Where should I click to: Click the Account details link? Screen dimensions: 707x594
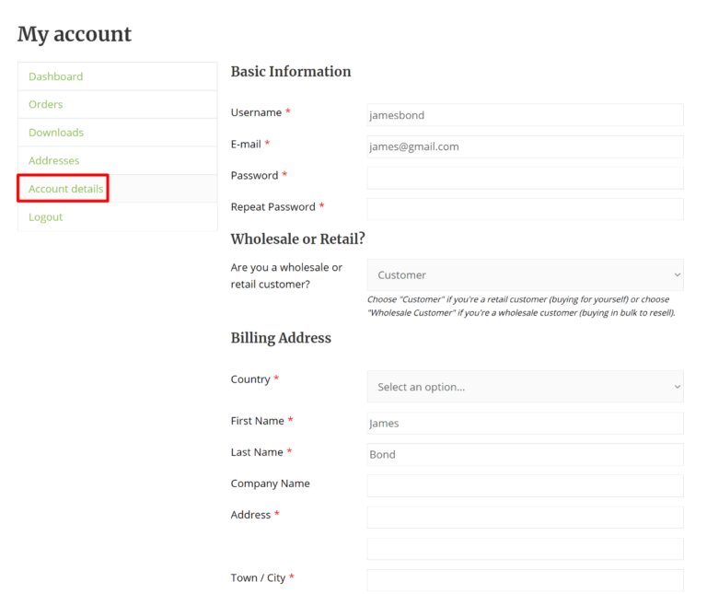tap(65, 189)
